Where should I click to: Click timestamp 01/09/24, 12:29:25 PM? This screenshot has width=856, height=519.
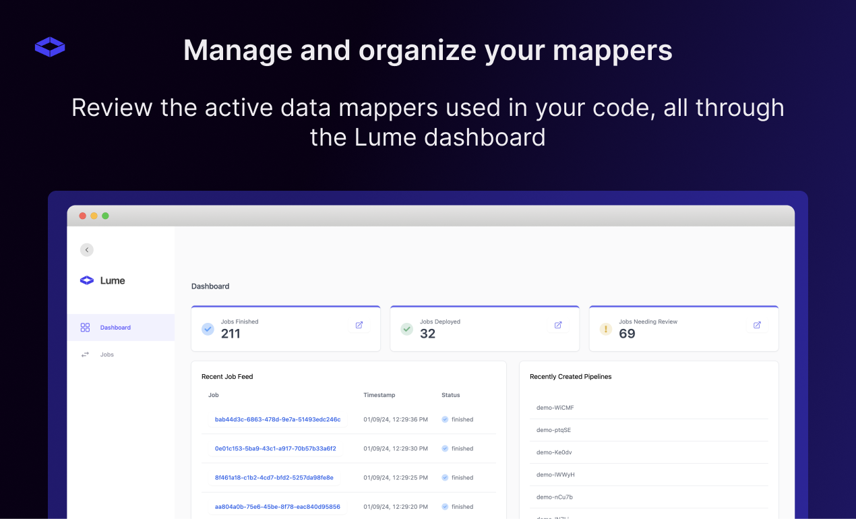tap(396, 477)
